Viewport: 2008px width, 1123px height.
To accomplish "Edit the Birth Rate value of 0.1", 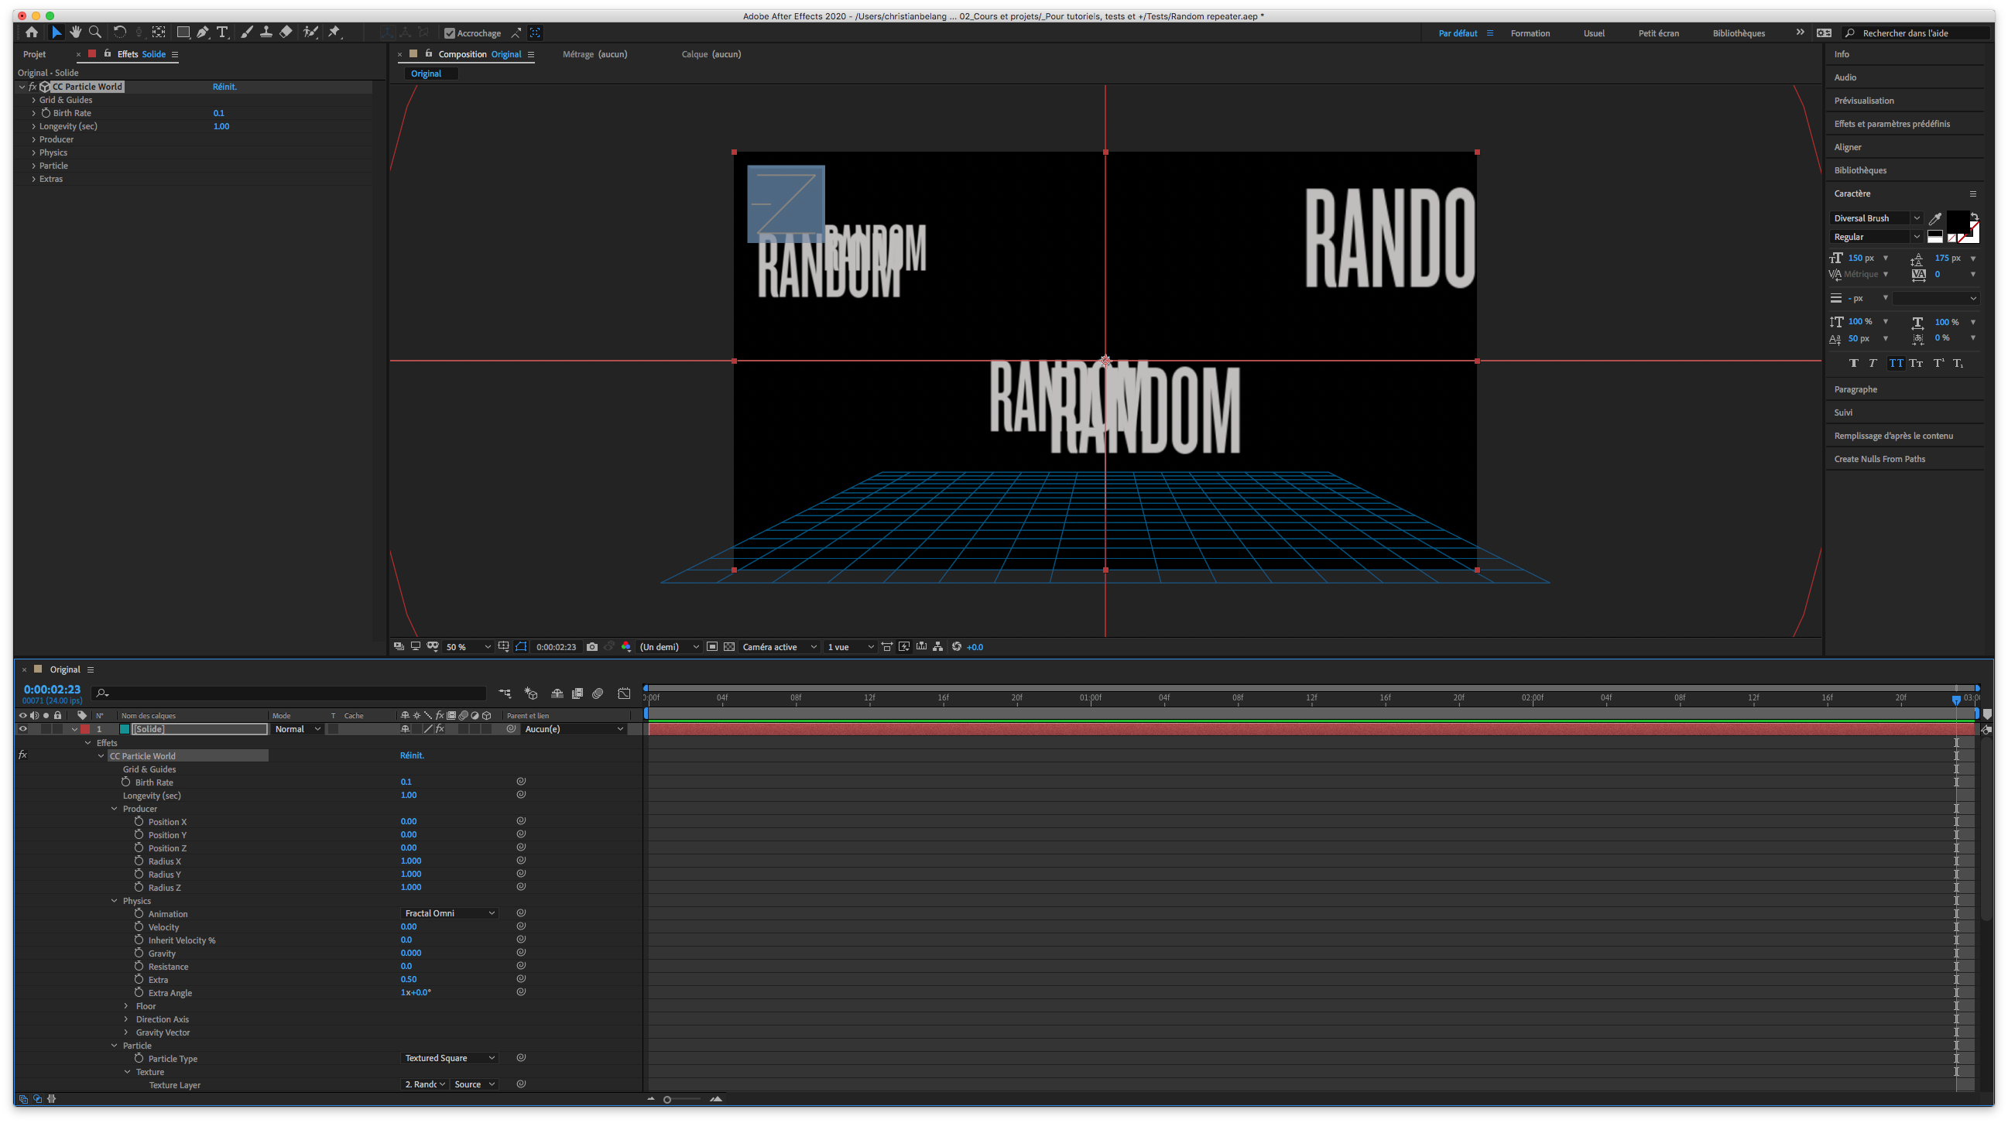I will (219, 113).
